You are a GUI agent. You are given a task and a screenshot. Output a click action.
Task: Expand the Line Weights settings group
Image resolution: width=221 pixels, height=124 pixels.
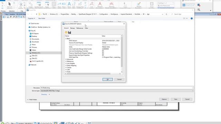click(x=66, y=63)
